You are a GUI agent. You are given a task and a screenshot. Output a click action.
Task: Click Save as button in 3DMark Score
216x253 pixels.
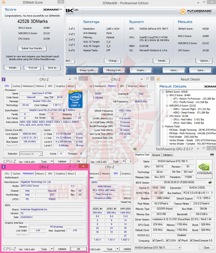click(53, 68)
